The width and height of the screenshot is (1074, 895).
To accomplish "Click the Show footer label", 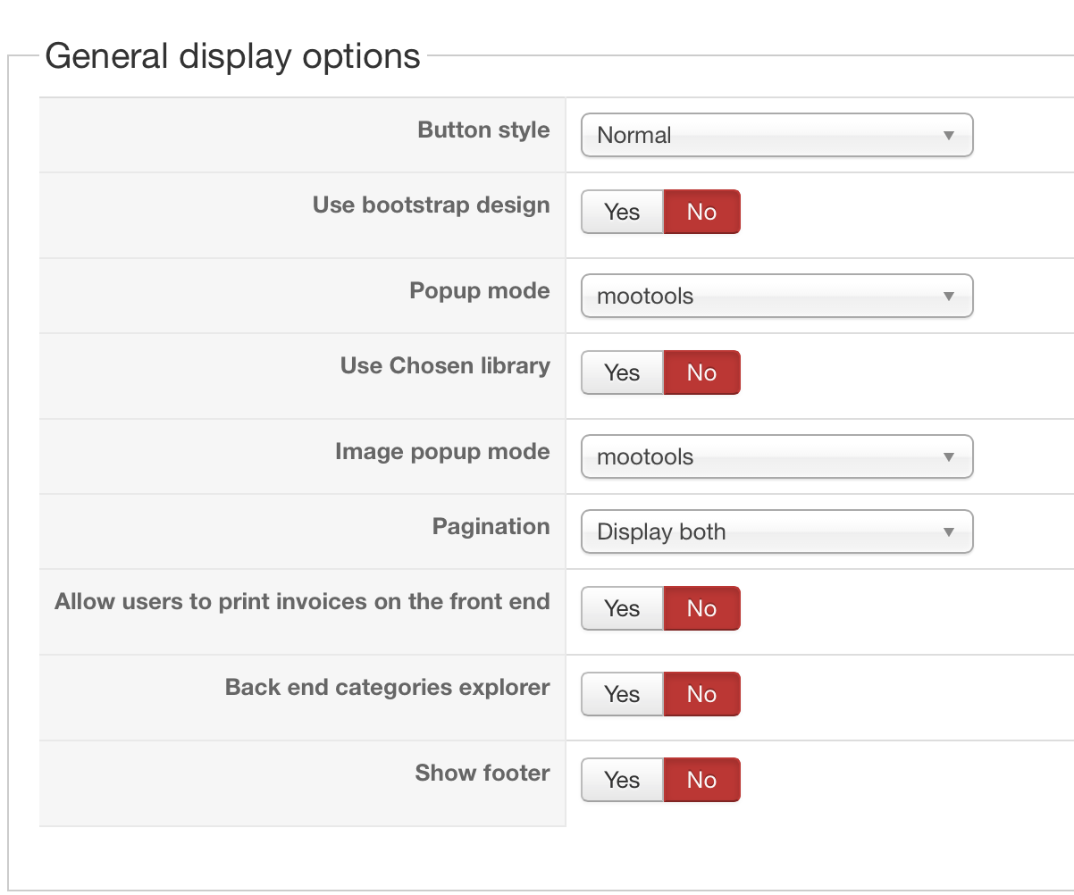I will 482,773.
